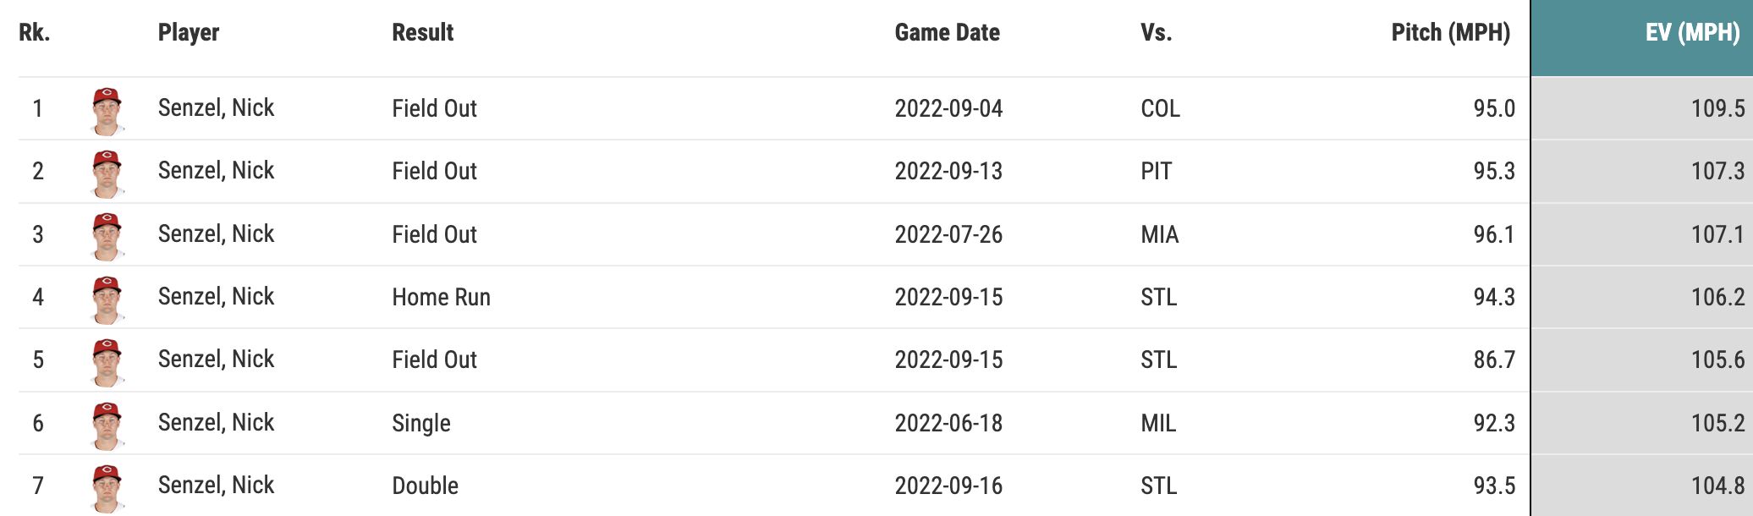The height and width of the screenshot is (516, 1753).
Task: Click the Player column header
Action: 189,33
